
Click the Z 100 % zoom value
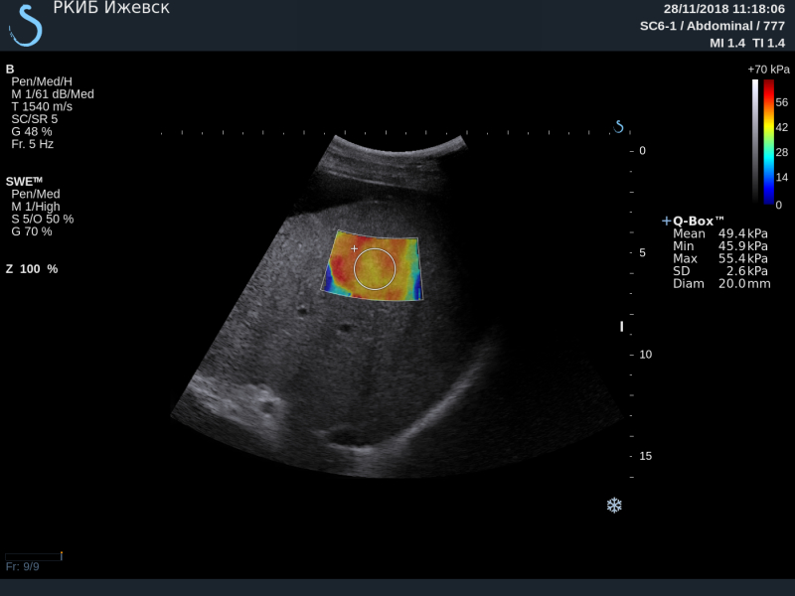[32, 269]
